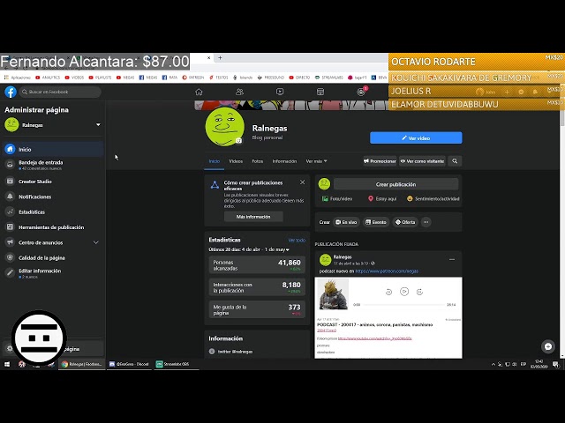565x423 pixels.
Task: Click the Personas alcanzadas 41,860 stat
Action: point(257,265)
